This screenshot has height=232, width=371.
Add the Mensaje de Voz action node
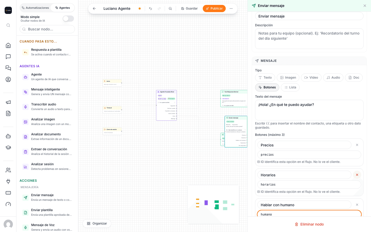(47, 227)
